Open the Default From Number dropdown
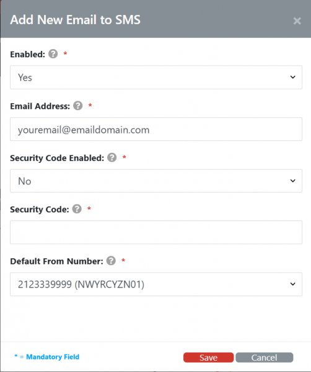 [x=156, y=284]
